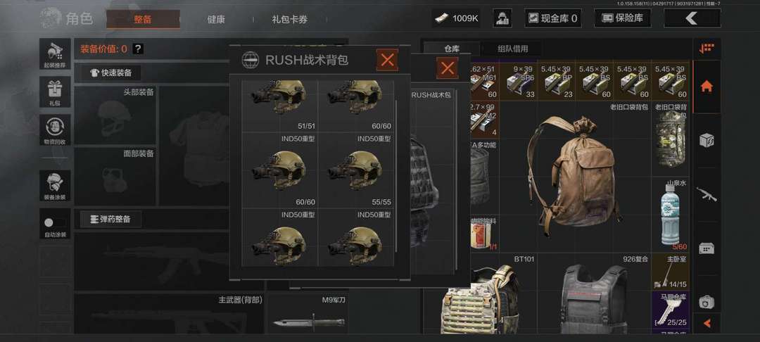
Task: Open the 物资回收 recycling icon
Action: click(x=55, y=129)
